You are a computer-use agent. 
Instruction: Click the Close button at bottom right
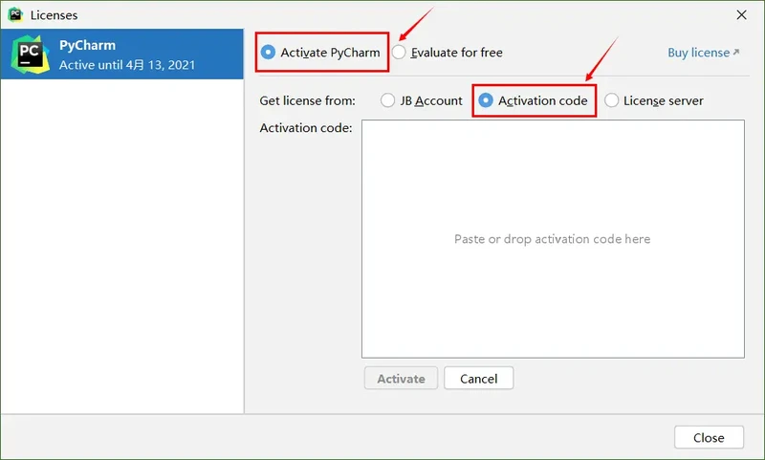pos(709,437)
